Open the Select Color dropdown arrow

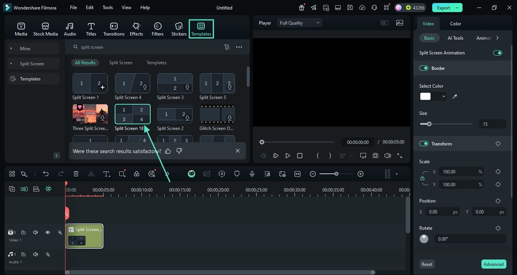[443, 96]
